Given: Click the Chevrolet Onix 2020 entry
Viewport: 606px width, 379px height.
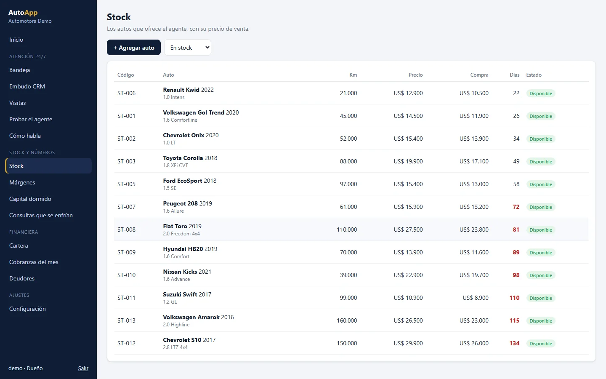Looking at the screenshot, I should pyautogui.click(x=351, y=139).
